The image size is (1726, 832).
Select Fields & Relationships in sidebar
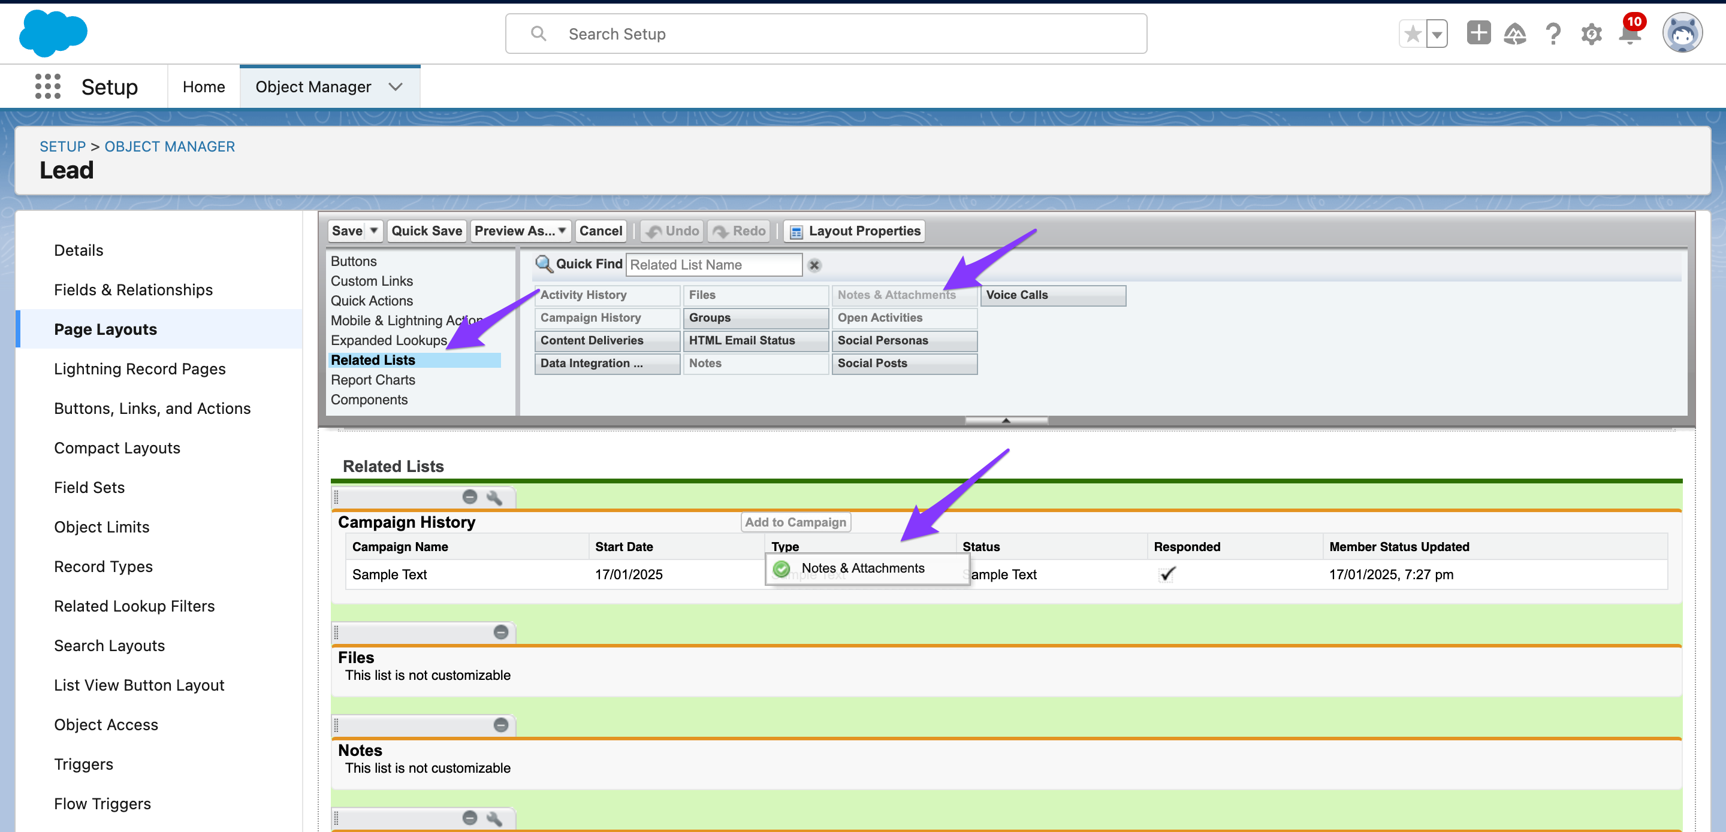[x=133, y=289]
